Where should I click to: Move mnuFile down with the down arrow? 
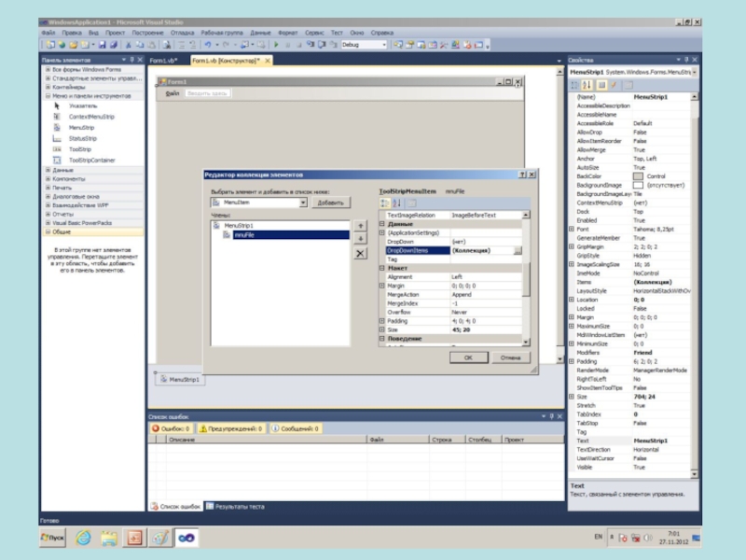point(361,238)
